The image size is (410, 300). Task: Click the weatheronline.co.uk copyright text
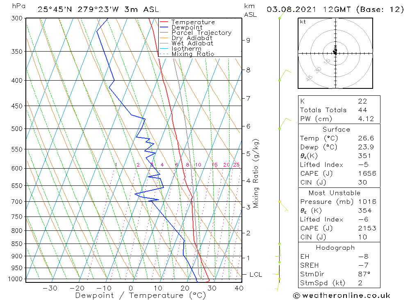pyautogui.click(x=342, y=296)
